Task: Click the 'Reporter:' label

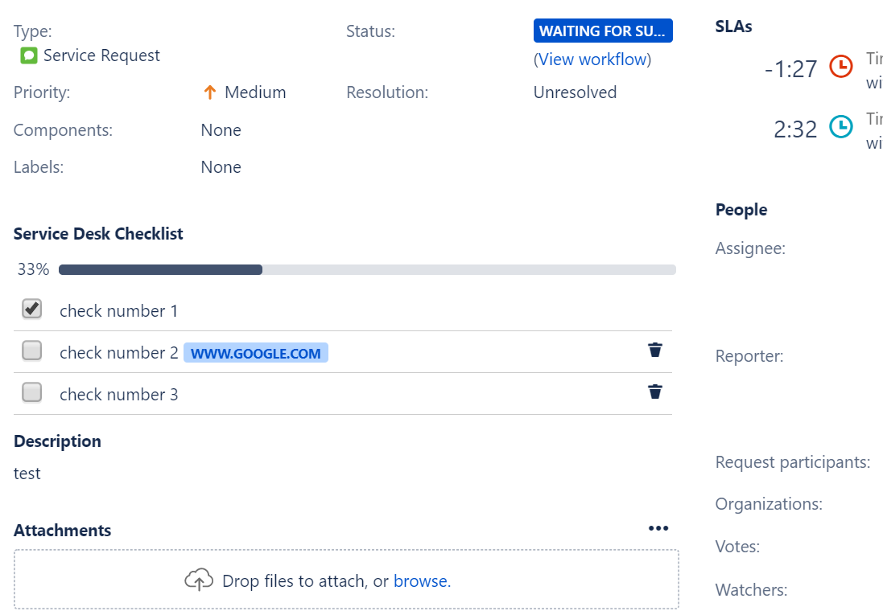Action: tap(749, 356)
